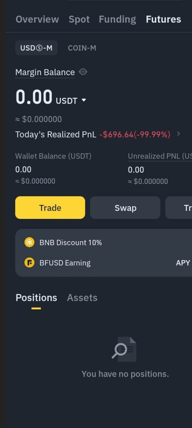
Task: Switch to the Spot tab
Action: coord(79,19)
